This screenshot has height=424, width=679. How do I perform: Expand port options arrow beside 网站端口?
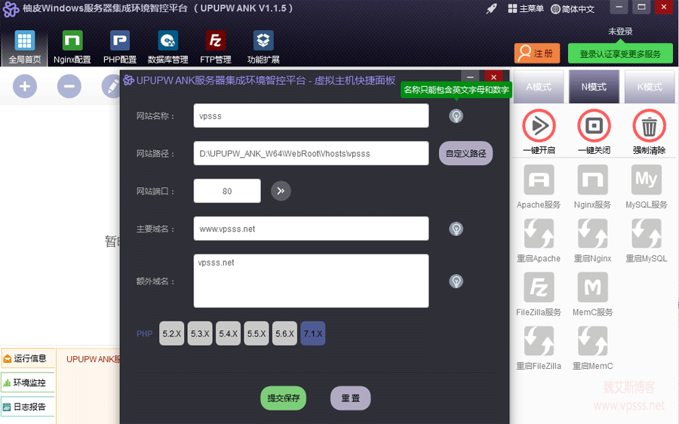281,191
